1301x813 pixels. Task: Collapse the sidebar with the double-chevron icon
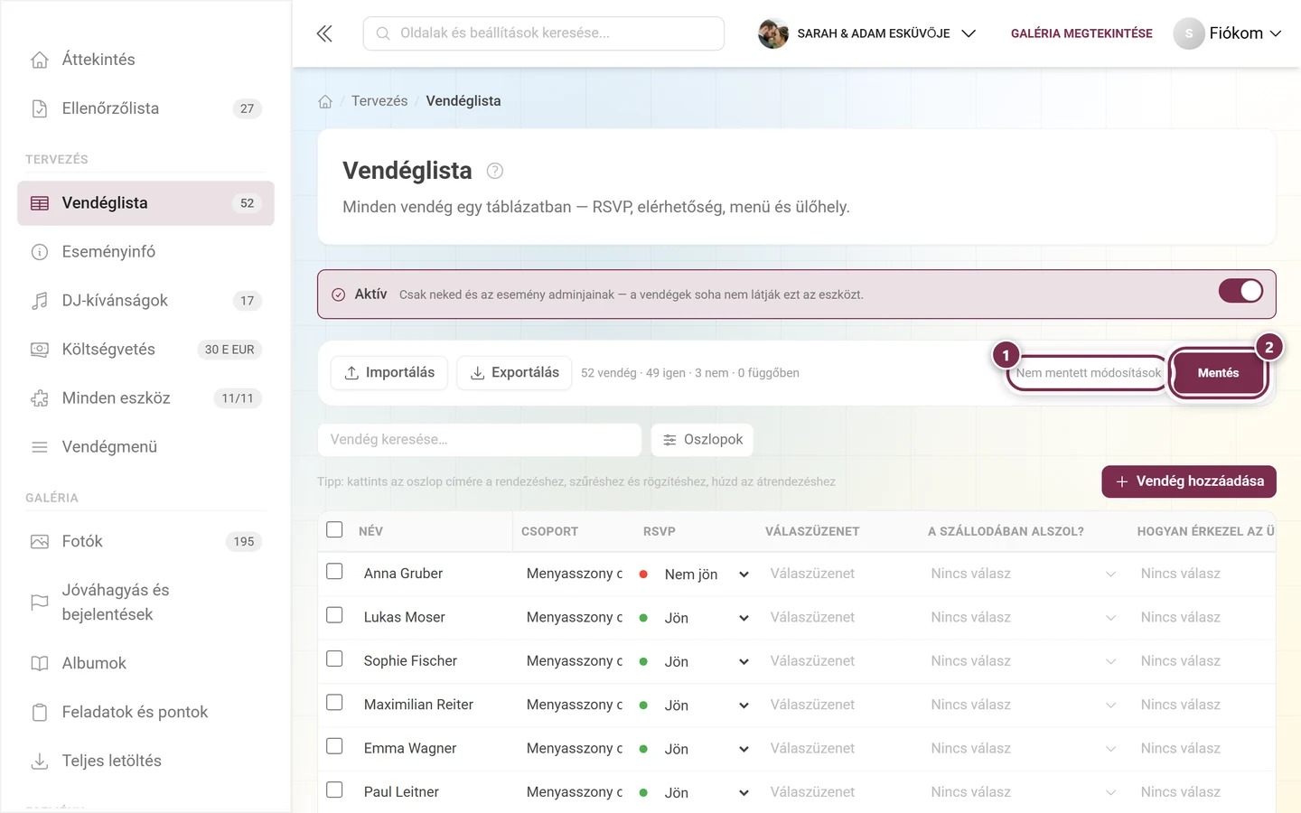pyautogui.click(x=324, y=33)
